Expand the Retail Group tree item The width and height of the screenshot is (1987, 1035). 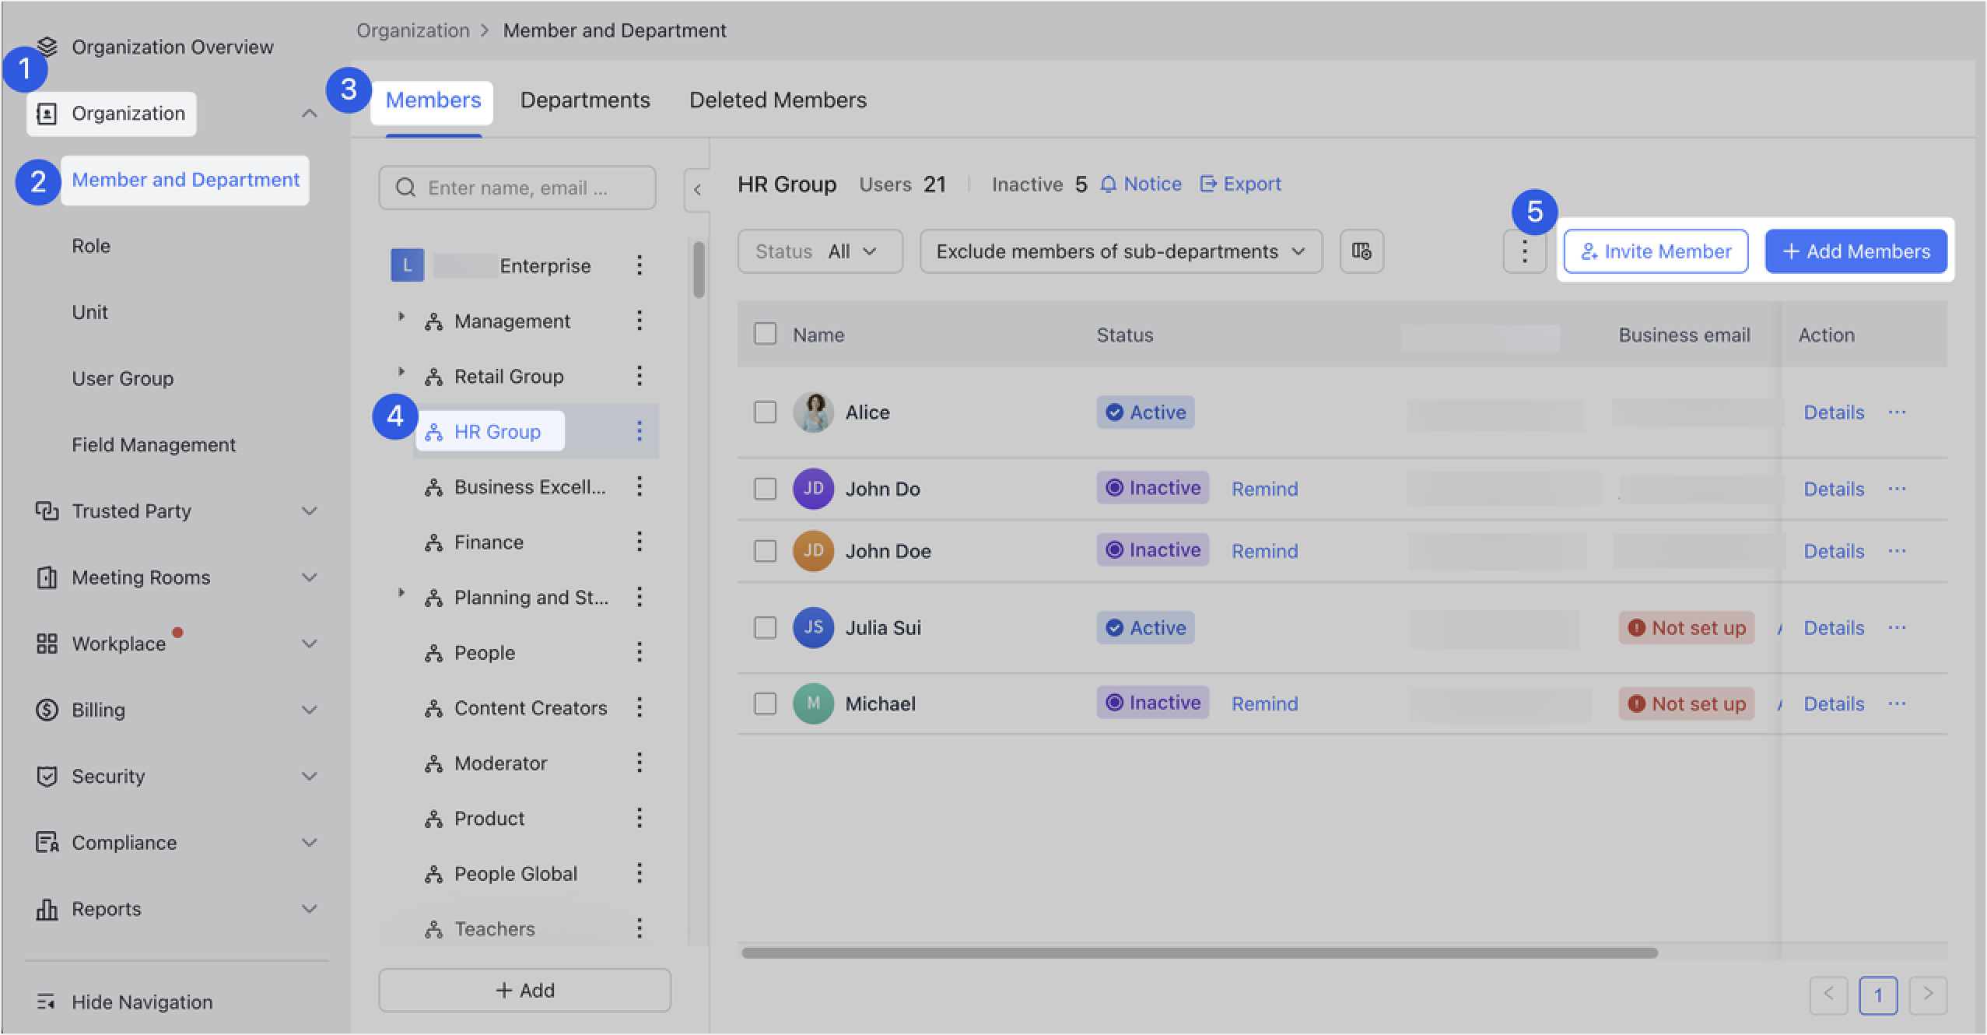[401, 376]
